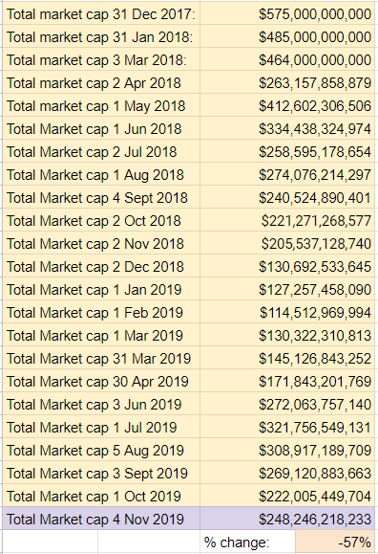378x554 pixels.
Task: Click the $127,257,458,090 value cell
Action: point(287,290)
